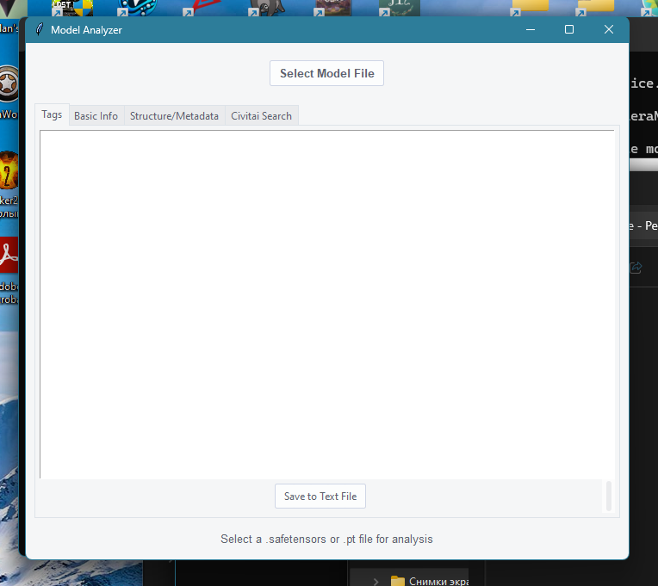Open the Basic Info tab

pos(96,116)
